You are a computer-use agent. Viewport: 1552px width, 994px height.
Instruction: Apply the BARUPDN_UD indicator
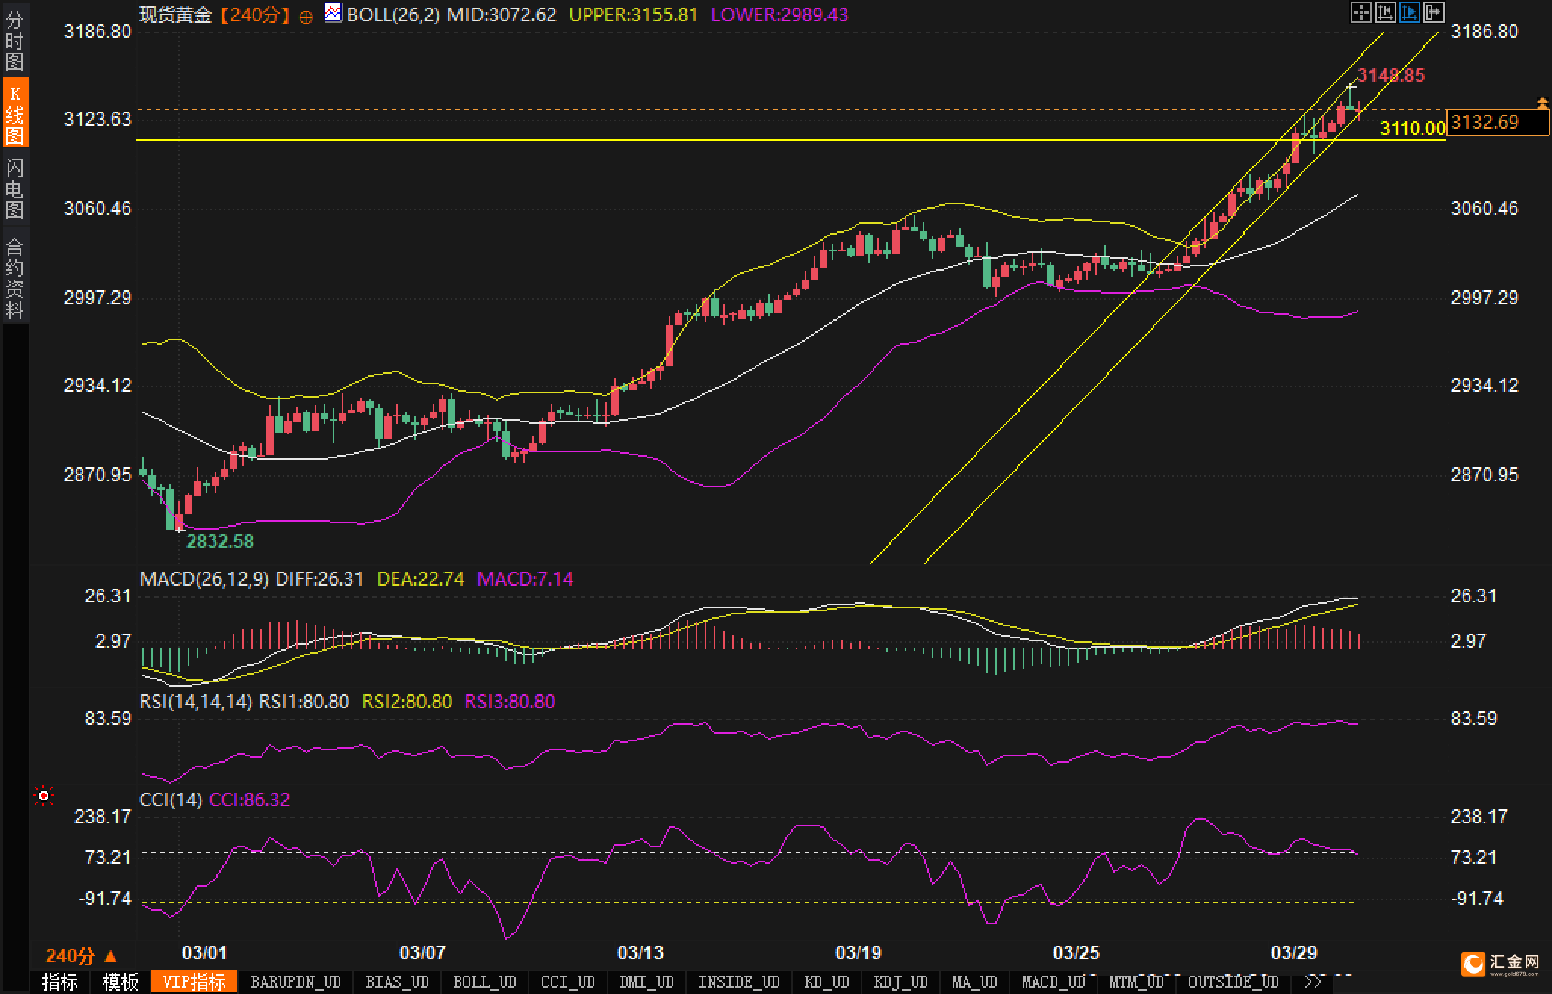[x=296, y=983]
